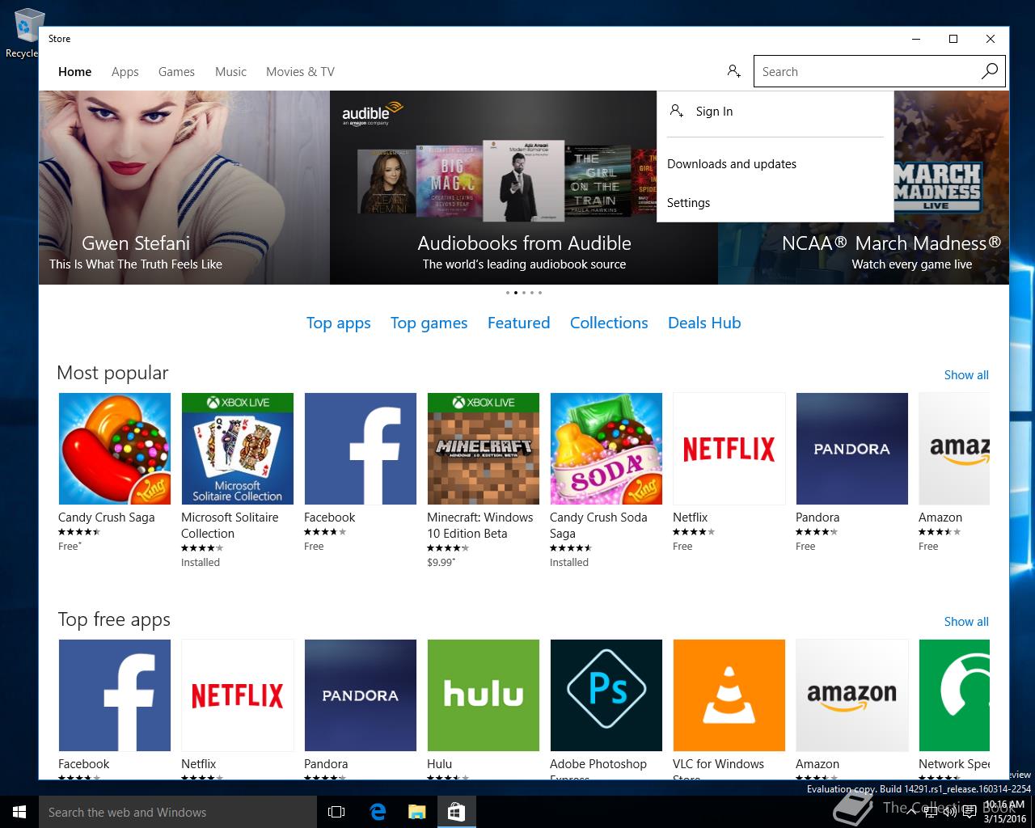The image size is (1035, 828).
Task: Click Hulu app name text
Action: point(439,764)
